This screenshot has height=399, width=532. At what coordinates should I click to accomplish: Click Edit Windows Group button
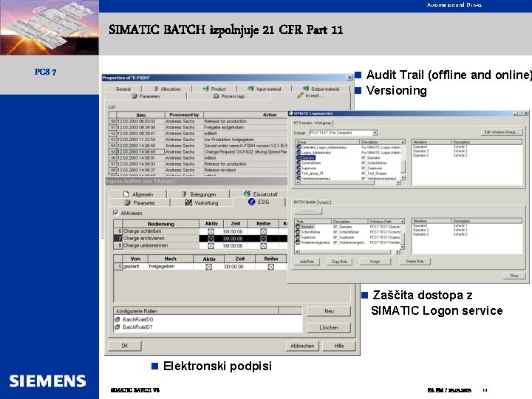coord(502,132)
